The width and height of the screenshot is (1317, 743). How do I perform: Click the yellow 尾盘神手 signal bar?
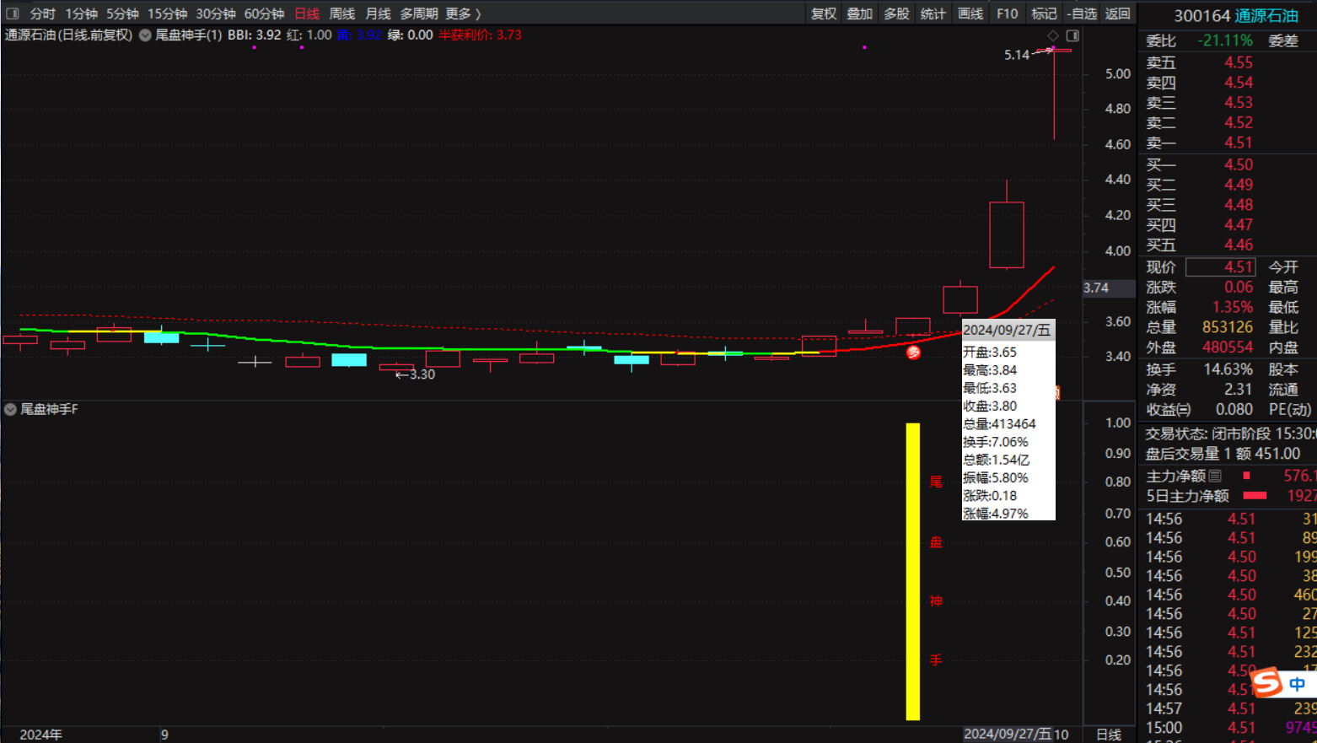pos(912,571)
